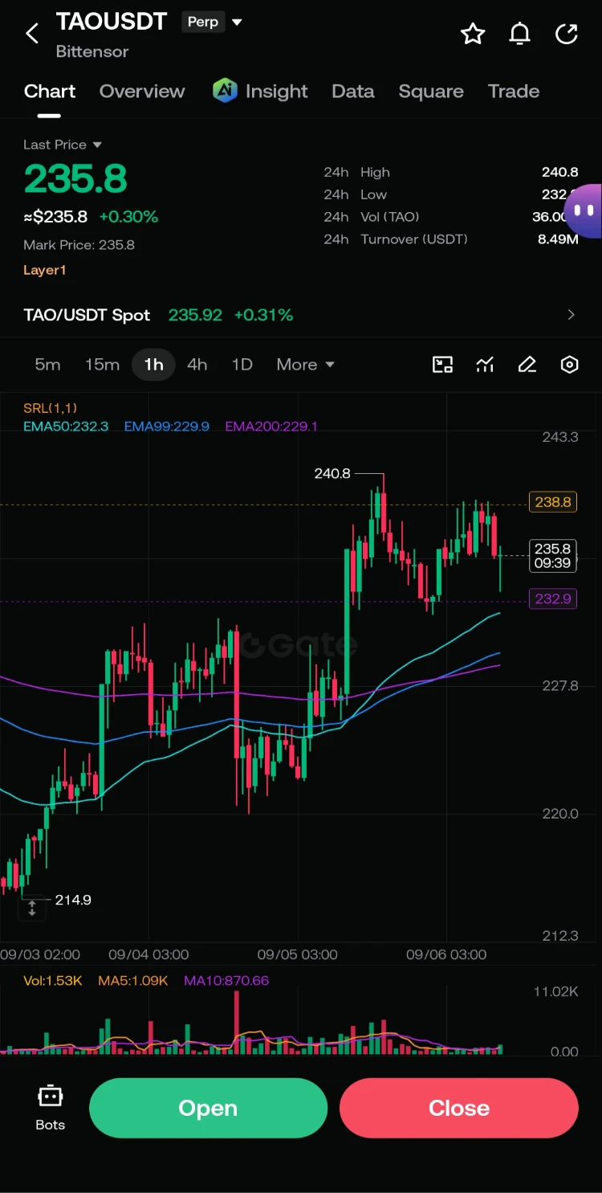Image resolution: width=602 pixels, height=1193 pixels.
Task: Tap the 24h Turnover (USDT) row
Action: 451,239
